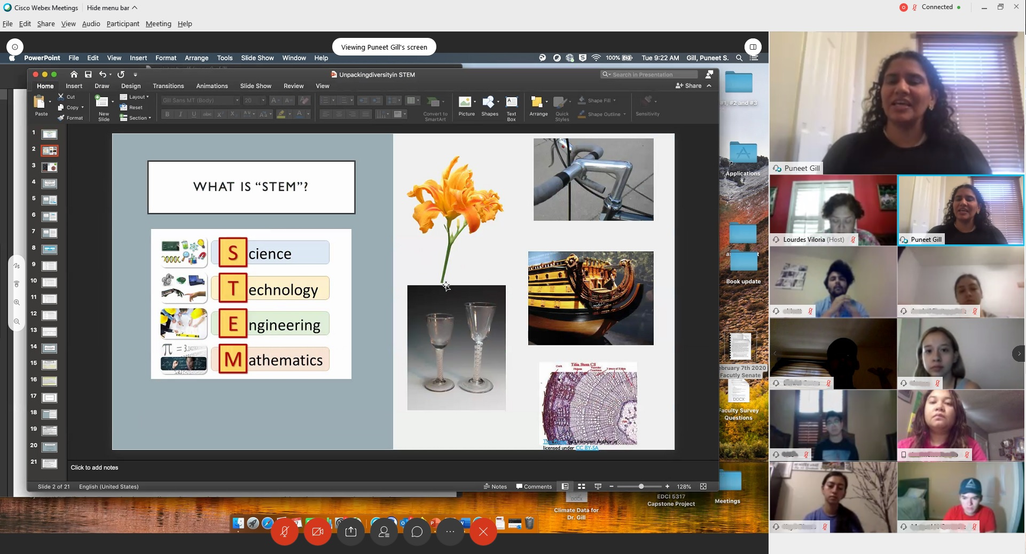This screenshot has height=554, width=1026.
Task: Open the Participants panel button
Action: [x=384, y=532]
